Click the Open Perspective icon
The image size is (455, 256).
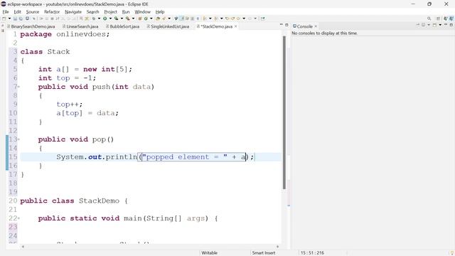[x=438, y=18]
